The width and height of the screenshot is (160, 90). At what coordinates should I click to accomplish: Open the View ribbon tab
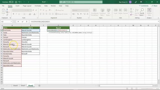click(x=60, y=6)
